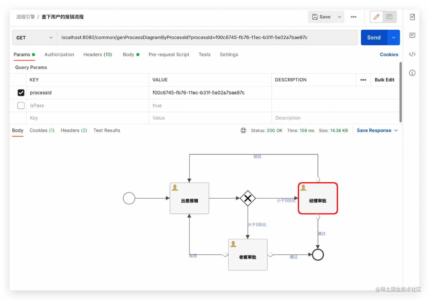The image size is (429, 300).
Task: Open the Pre-request Script tab
Action: [169, 54]
